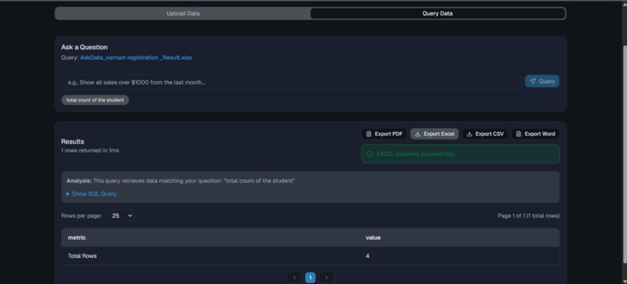Screen dimensions: 627x284
Task: Focus the question input field
Action: tap(291, 82)
